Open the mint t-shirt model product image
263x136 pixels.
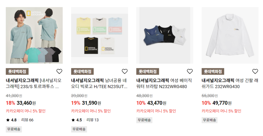pos(34,35)
